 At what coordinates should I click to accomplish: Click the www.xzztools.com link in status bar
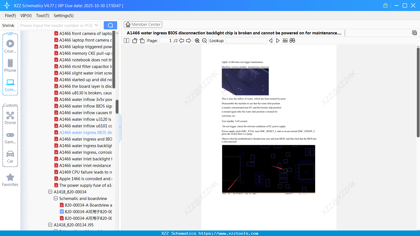tap(228, 233)
